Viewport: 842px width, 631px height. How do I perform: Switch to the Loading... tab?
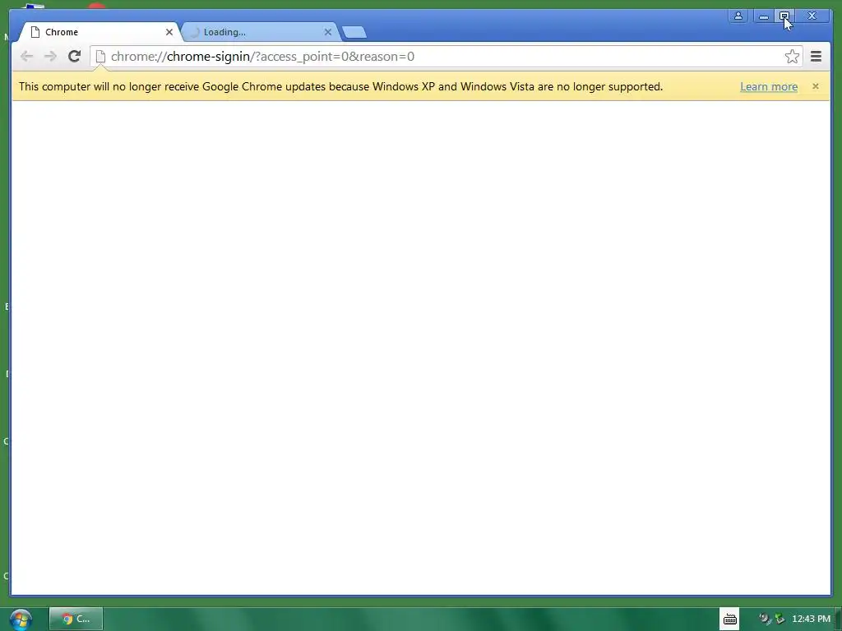coord(261,32)
